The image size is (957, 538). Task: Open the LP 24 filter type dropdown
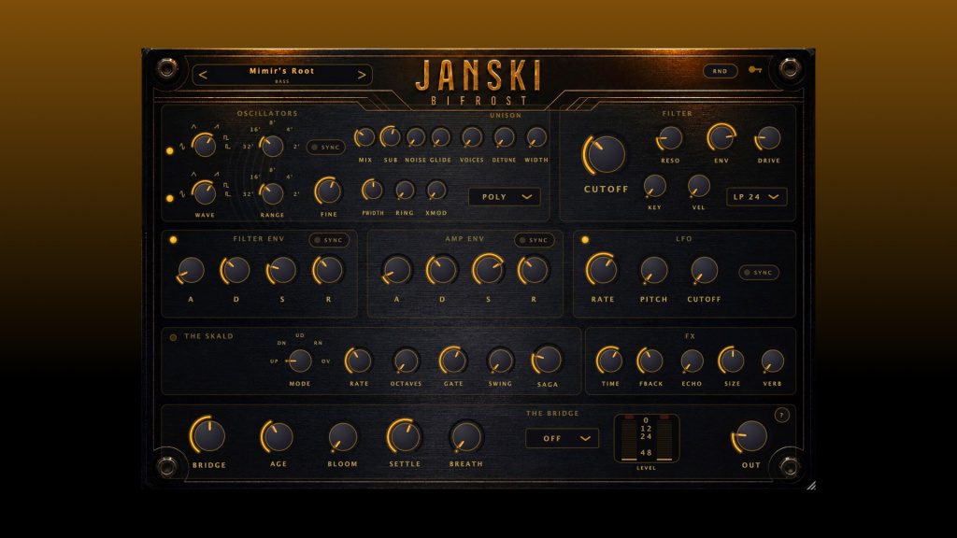(756, 197)
